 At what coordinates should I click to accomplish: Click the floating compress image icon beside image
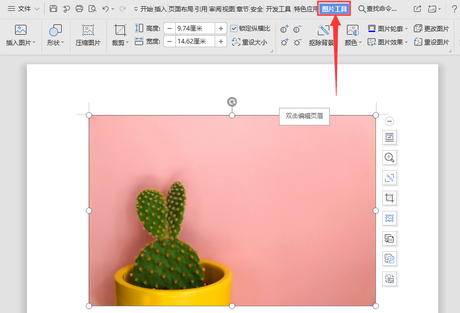tap(389, 218)
